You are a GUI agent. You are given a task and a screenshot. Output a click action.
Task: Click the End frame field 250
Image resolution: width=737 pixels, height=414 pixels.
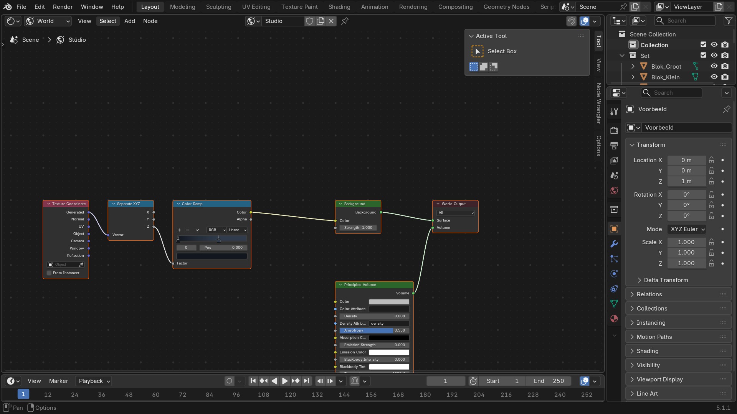tap(549, 381)
